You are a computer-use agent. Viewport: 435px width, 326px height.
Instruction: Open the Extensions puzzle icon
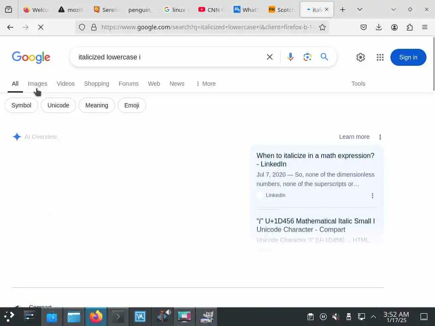click(410, 27)
